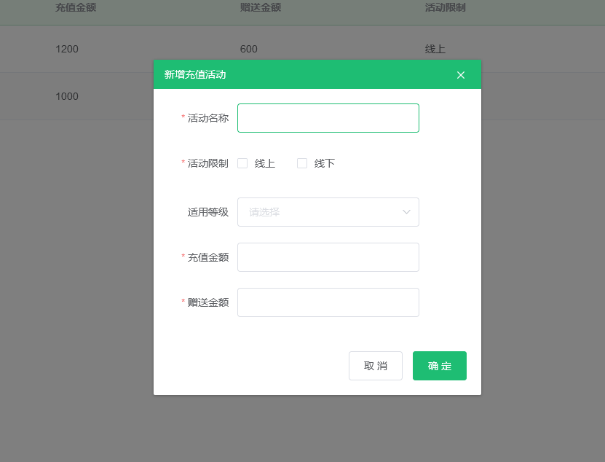
Task: Click the 600 value in the table
Action: pos(250,49)
